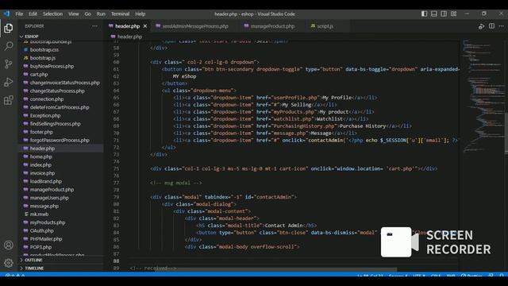The width and height of the screenshot is (508, 286).
Task: Split the editor to the right
Action: tap(491, 26)
